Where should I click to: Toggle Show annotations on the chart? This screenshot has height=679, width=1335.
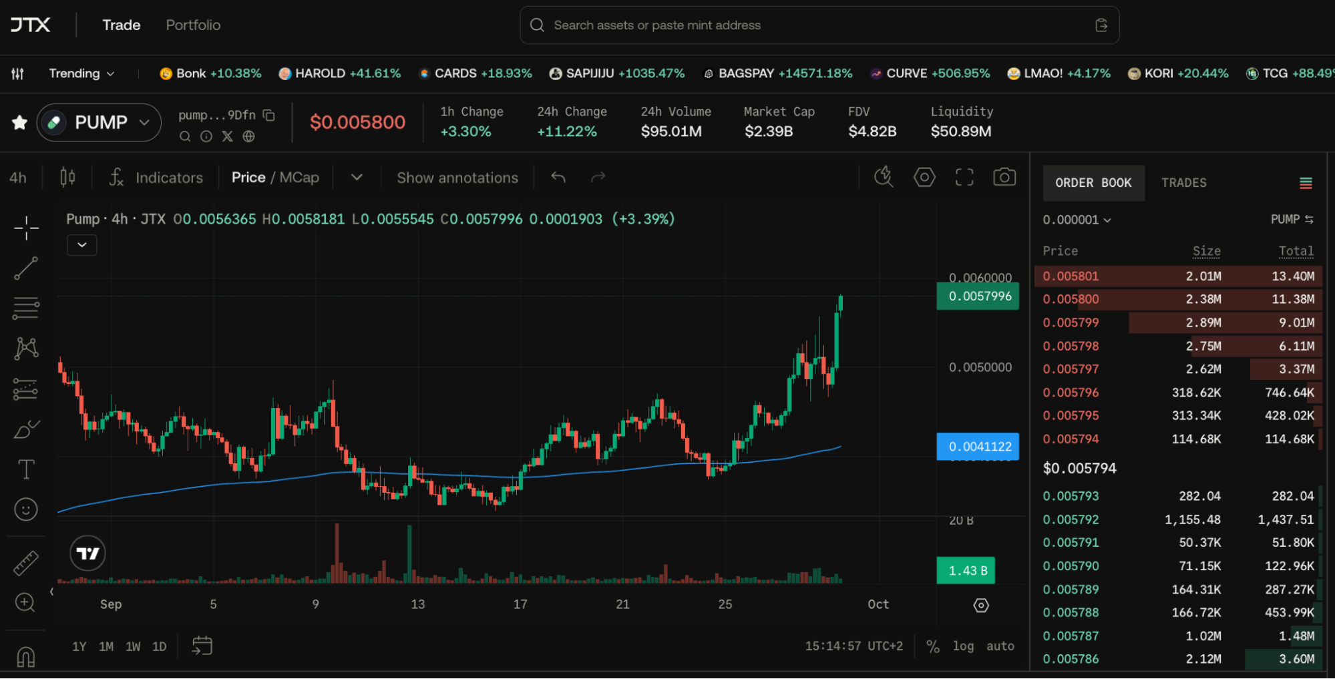click(x=457, y=178)
